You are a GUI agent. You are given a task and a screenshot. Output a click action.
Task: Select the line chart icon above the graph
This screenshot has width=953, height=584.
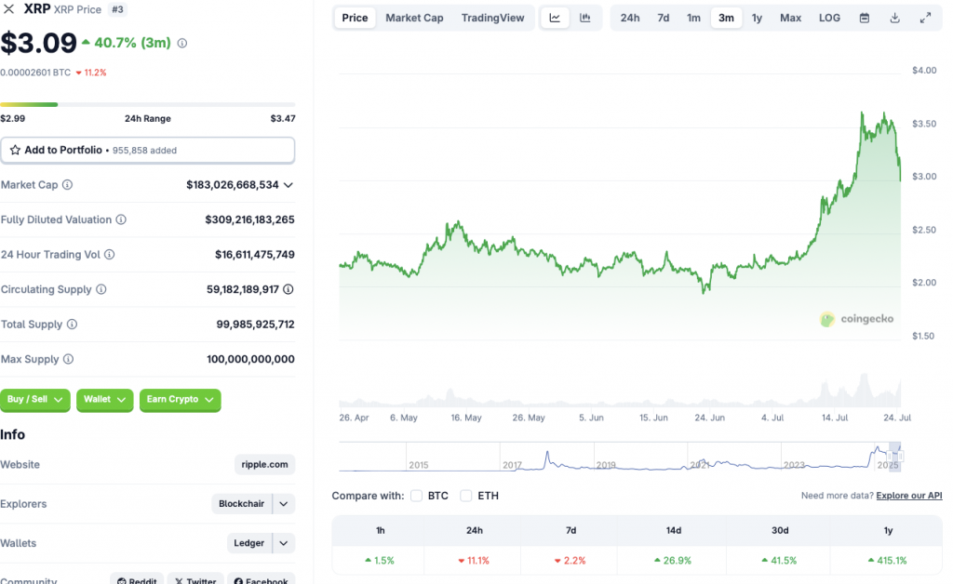pyautogui.click(x=556, y=17)
